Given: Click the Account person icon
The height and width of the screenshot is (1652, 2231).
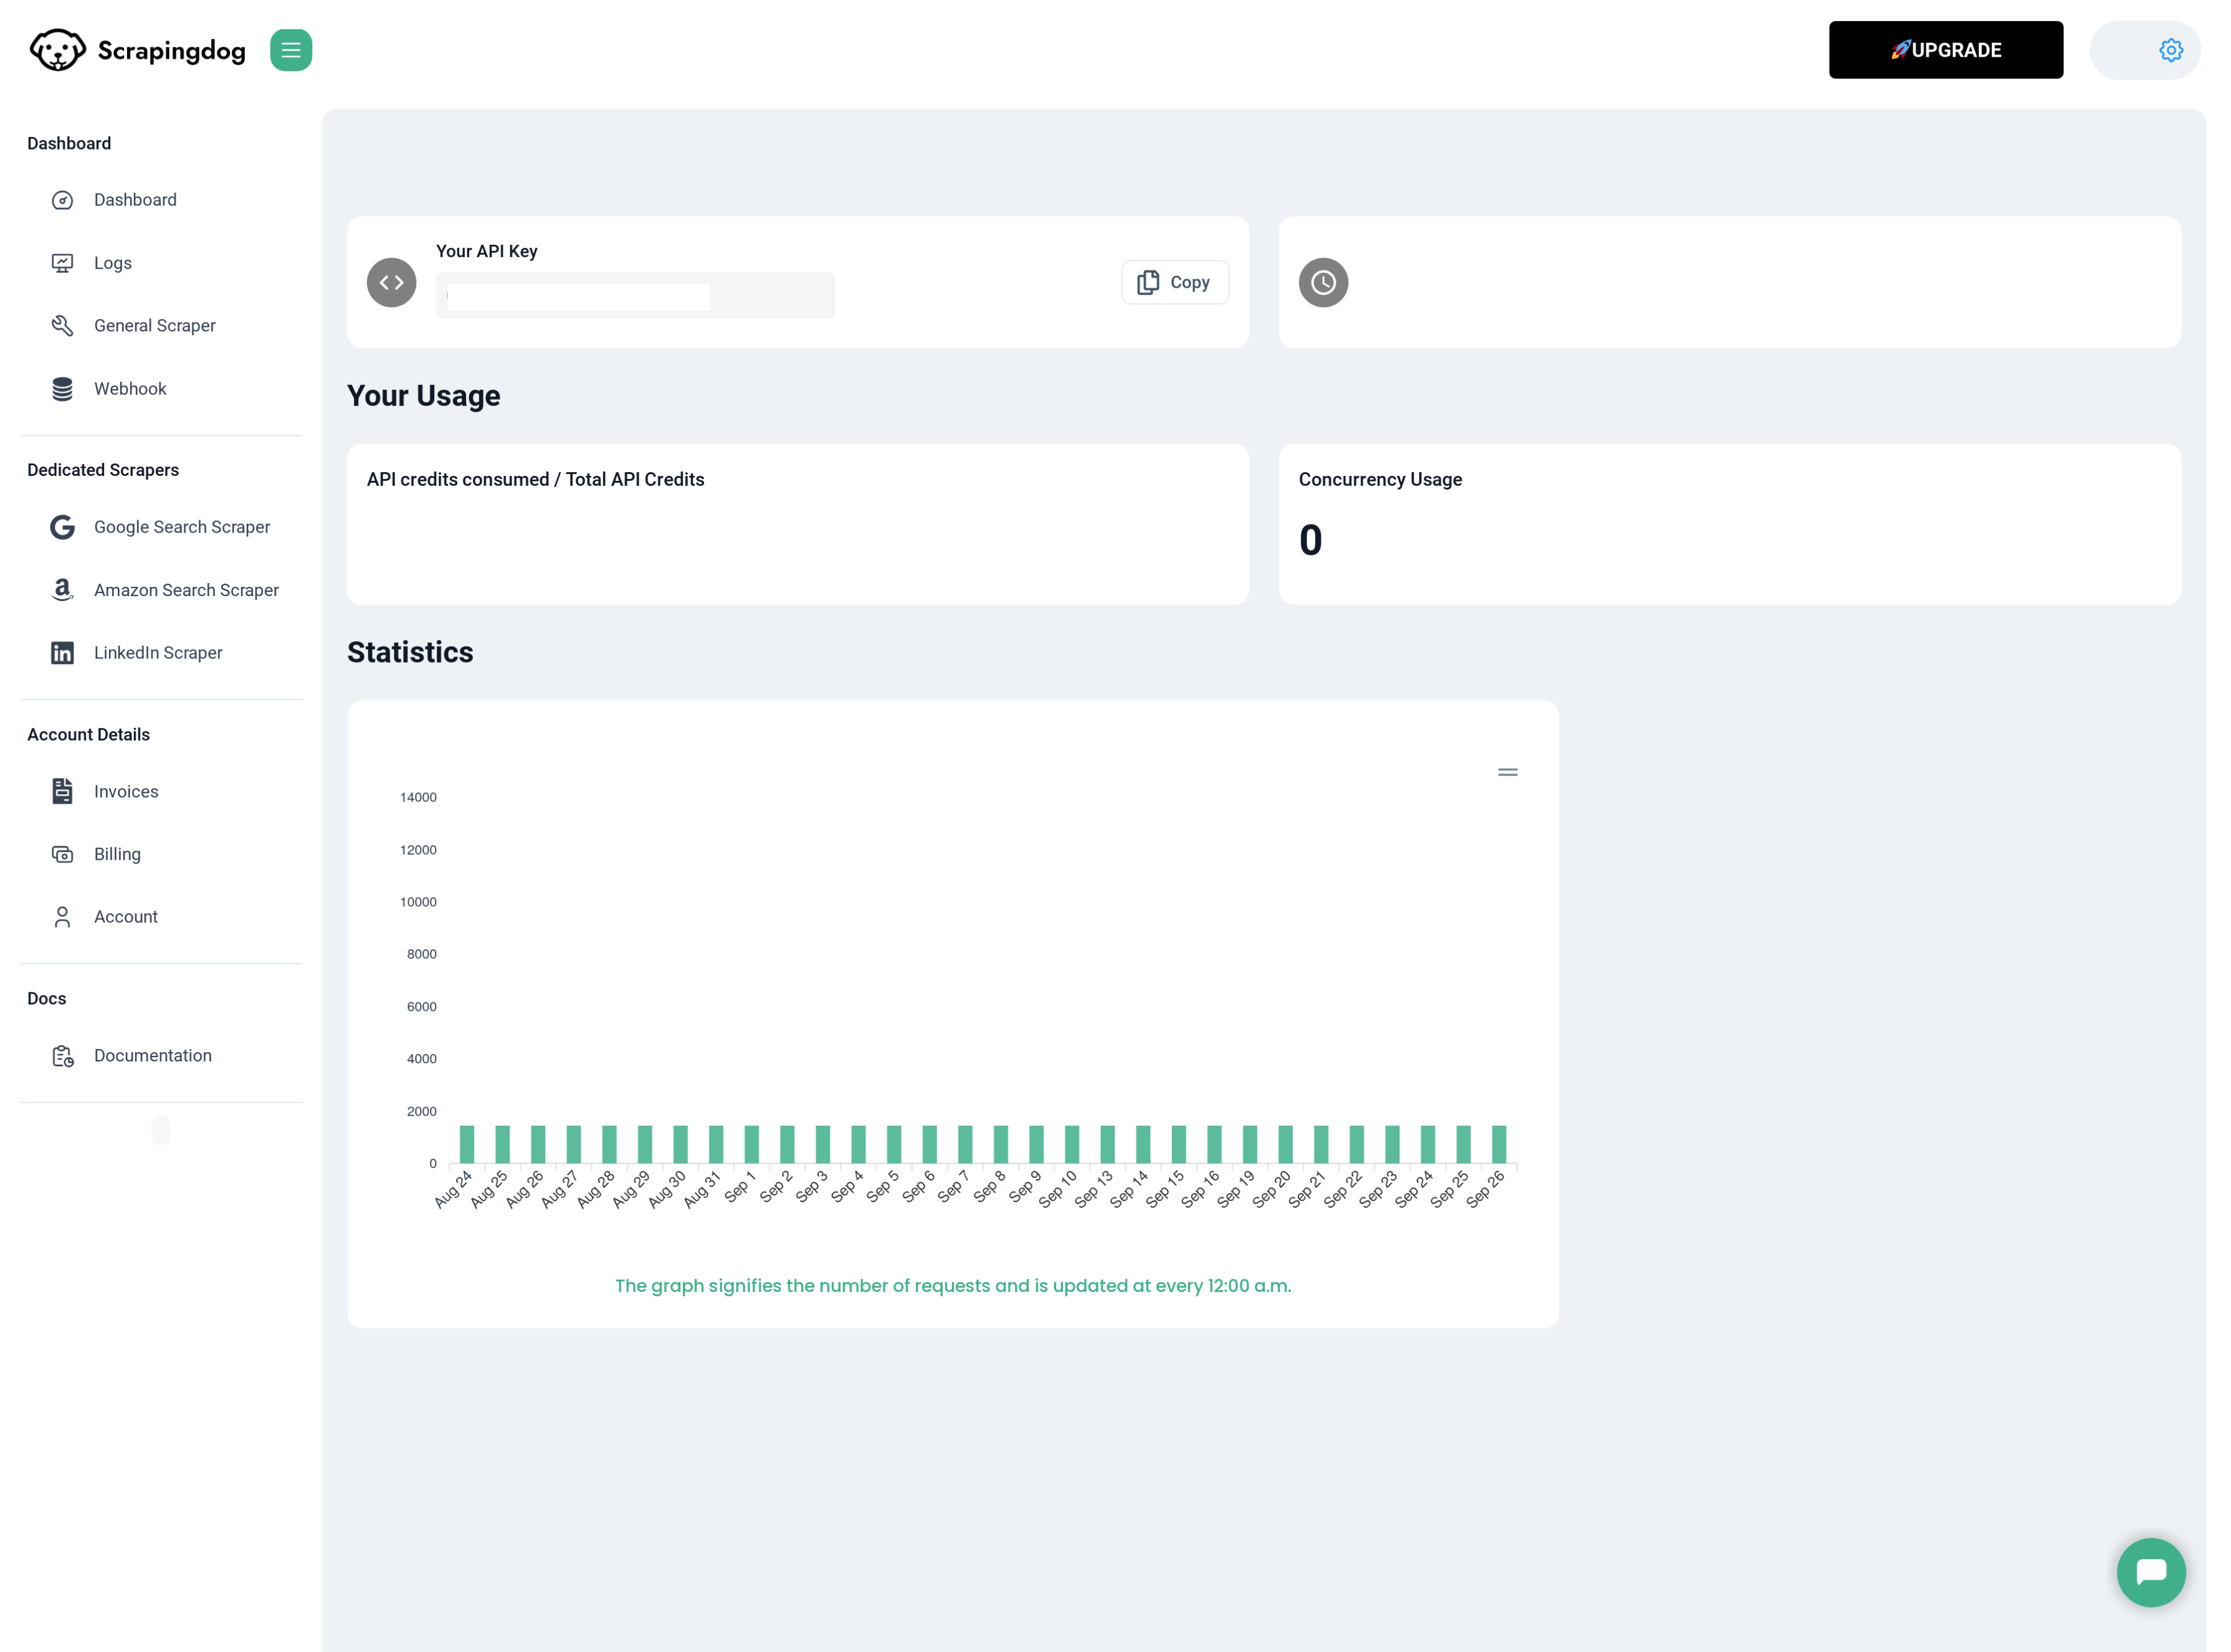Looking at the screenshot, I should coord(62,917).
